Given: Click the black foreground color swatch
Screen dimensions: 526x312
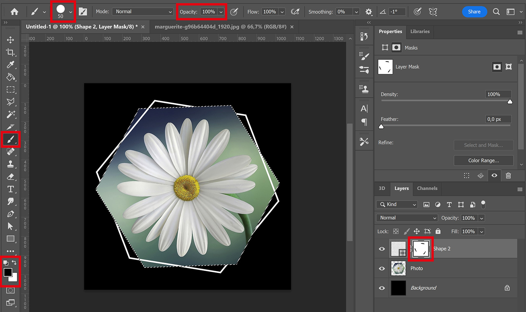Looking at the screenshot, I should pyautogui.click(x=8, y=273).
